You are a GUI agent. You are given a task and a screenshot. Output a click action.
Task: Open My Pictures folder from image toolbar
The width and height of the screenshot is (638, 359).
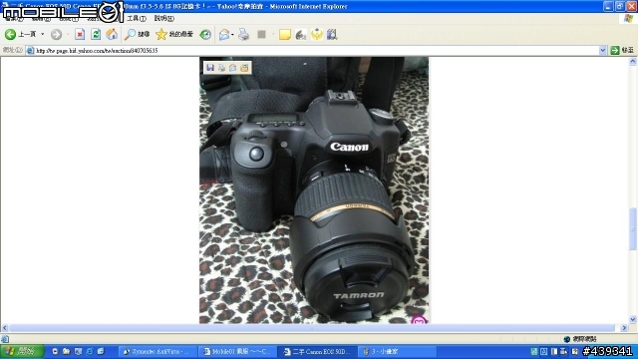(244, 68)
